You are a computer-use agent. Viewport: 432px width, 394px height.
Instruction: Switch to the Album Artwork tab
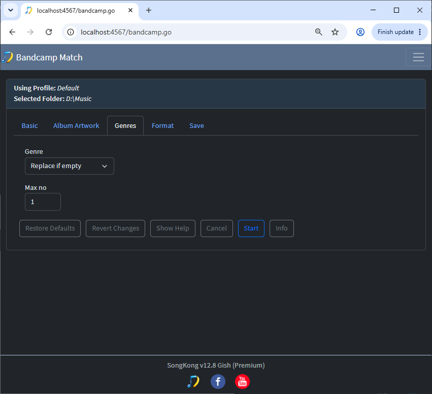[x=76, y=125]
